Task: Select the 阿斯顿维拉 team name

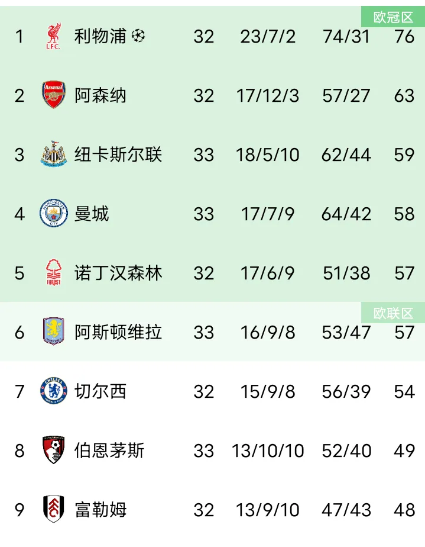Action: pyautogui.click(x=118, y=332)
